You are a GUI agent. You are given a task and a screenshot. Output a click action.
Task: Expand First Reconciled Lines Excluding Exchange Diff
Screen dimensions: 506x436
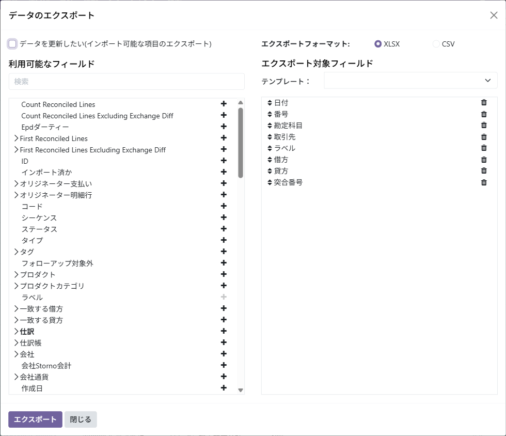16,149
